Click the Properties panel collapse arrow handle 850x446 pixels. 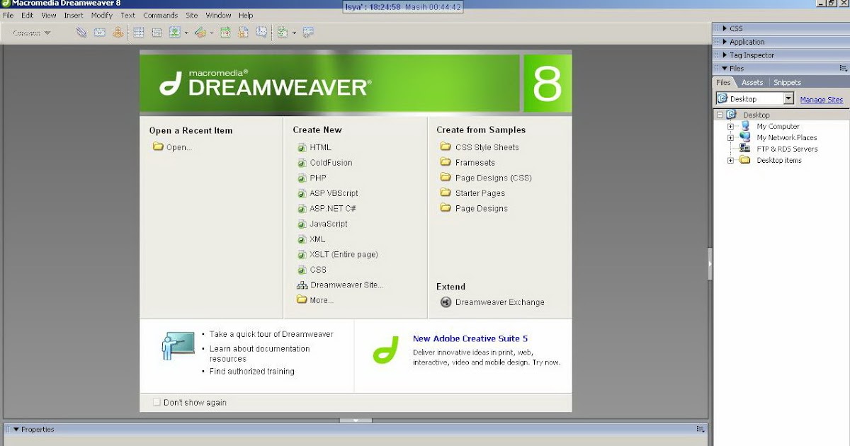click(x=356, y=421)
